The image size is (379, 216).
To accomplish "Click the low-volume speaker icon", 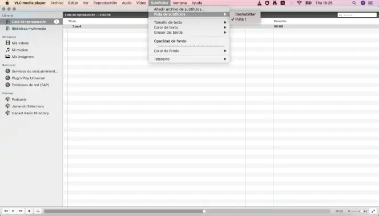I will [349, 211].
